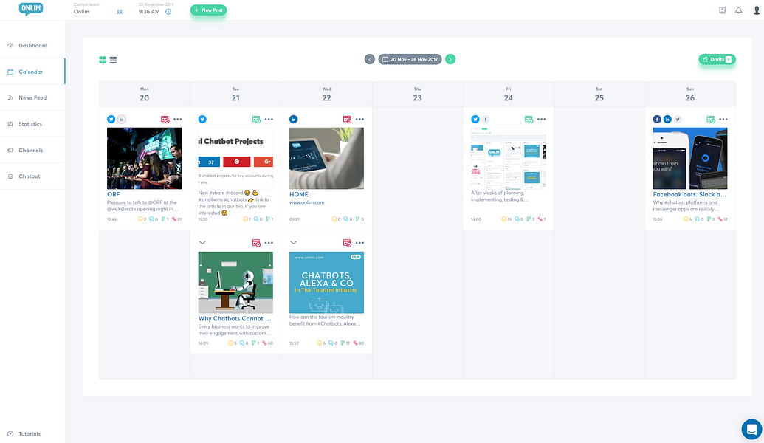The width and height of the screenshot is (764, 443).
Task: Open Chatbot section
Action: [32, 176]
